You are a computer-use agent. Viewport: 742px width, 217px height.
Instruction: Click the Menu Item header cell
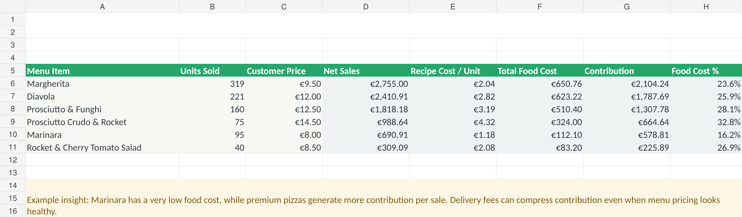(102, 71)
